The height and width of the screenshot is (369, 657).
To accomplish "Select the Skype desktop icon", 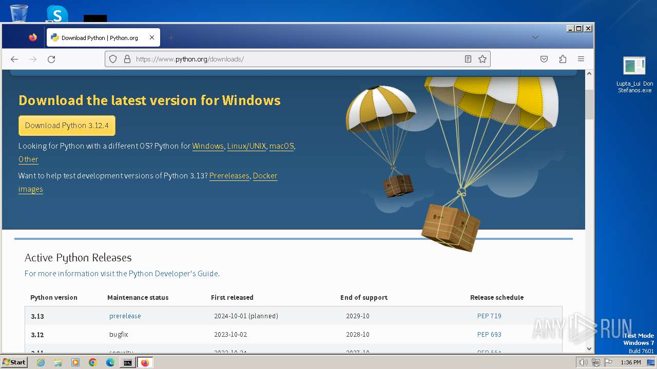I will click(56, 13).
